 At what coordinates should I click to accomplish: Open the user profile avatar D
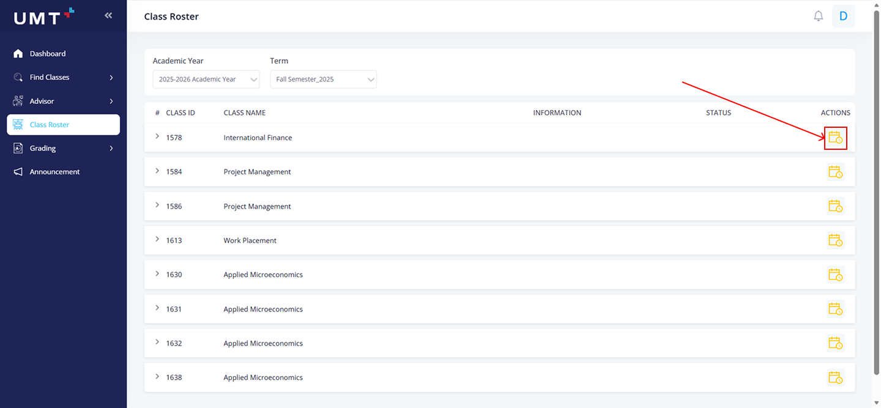843,17
